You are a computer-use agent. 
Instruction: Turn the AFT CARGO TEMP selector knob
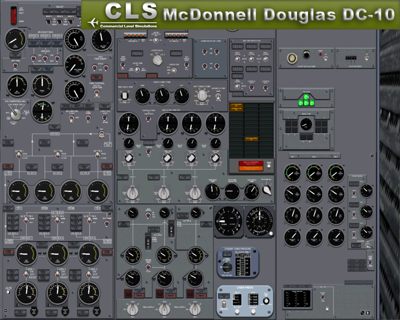pyautogui.click(x=202, y=95)
